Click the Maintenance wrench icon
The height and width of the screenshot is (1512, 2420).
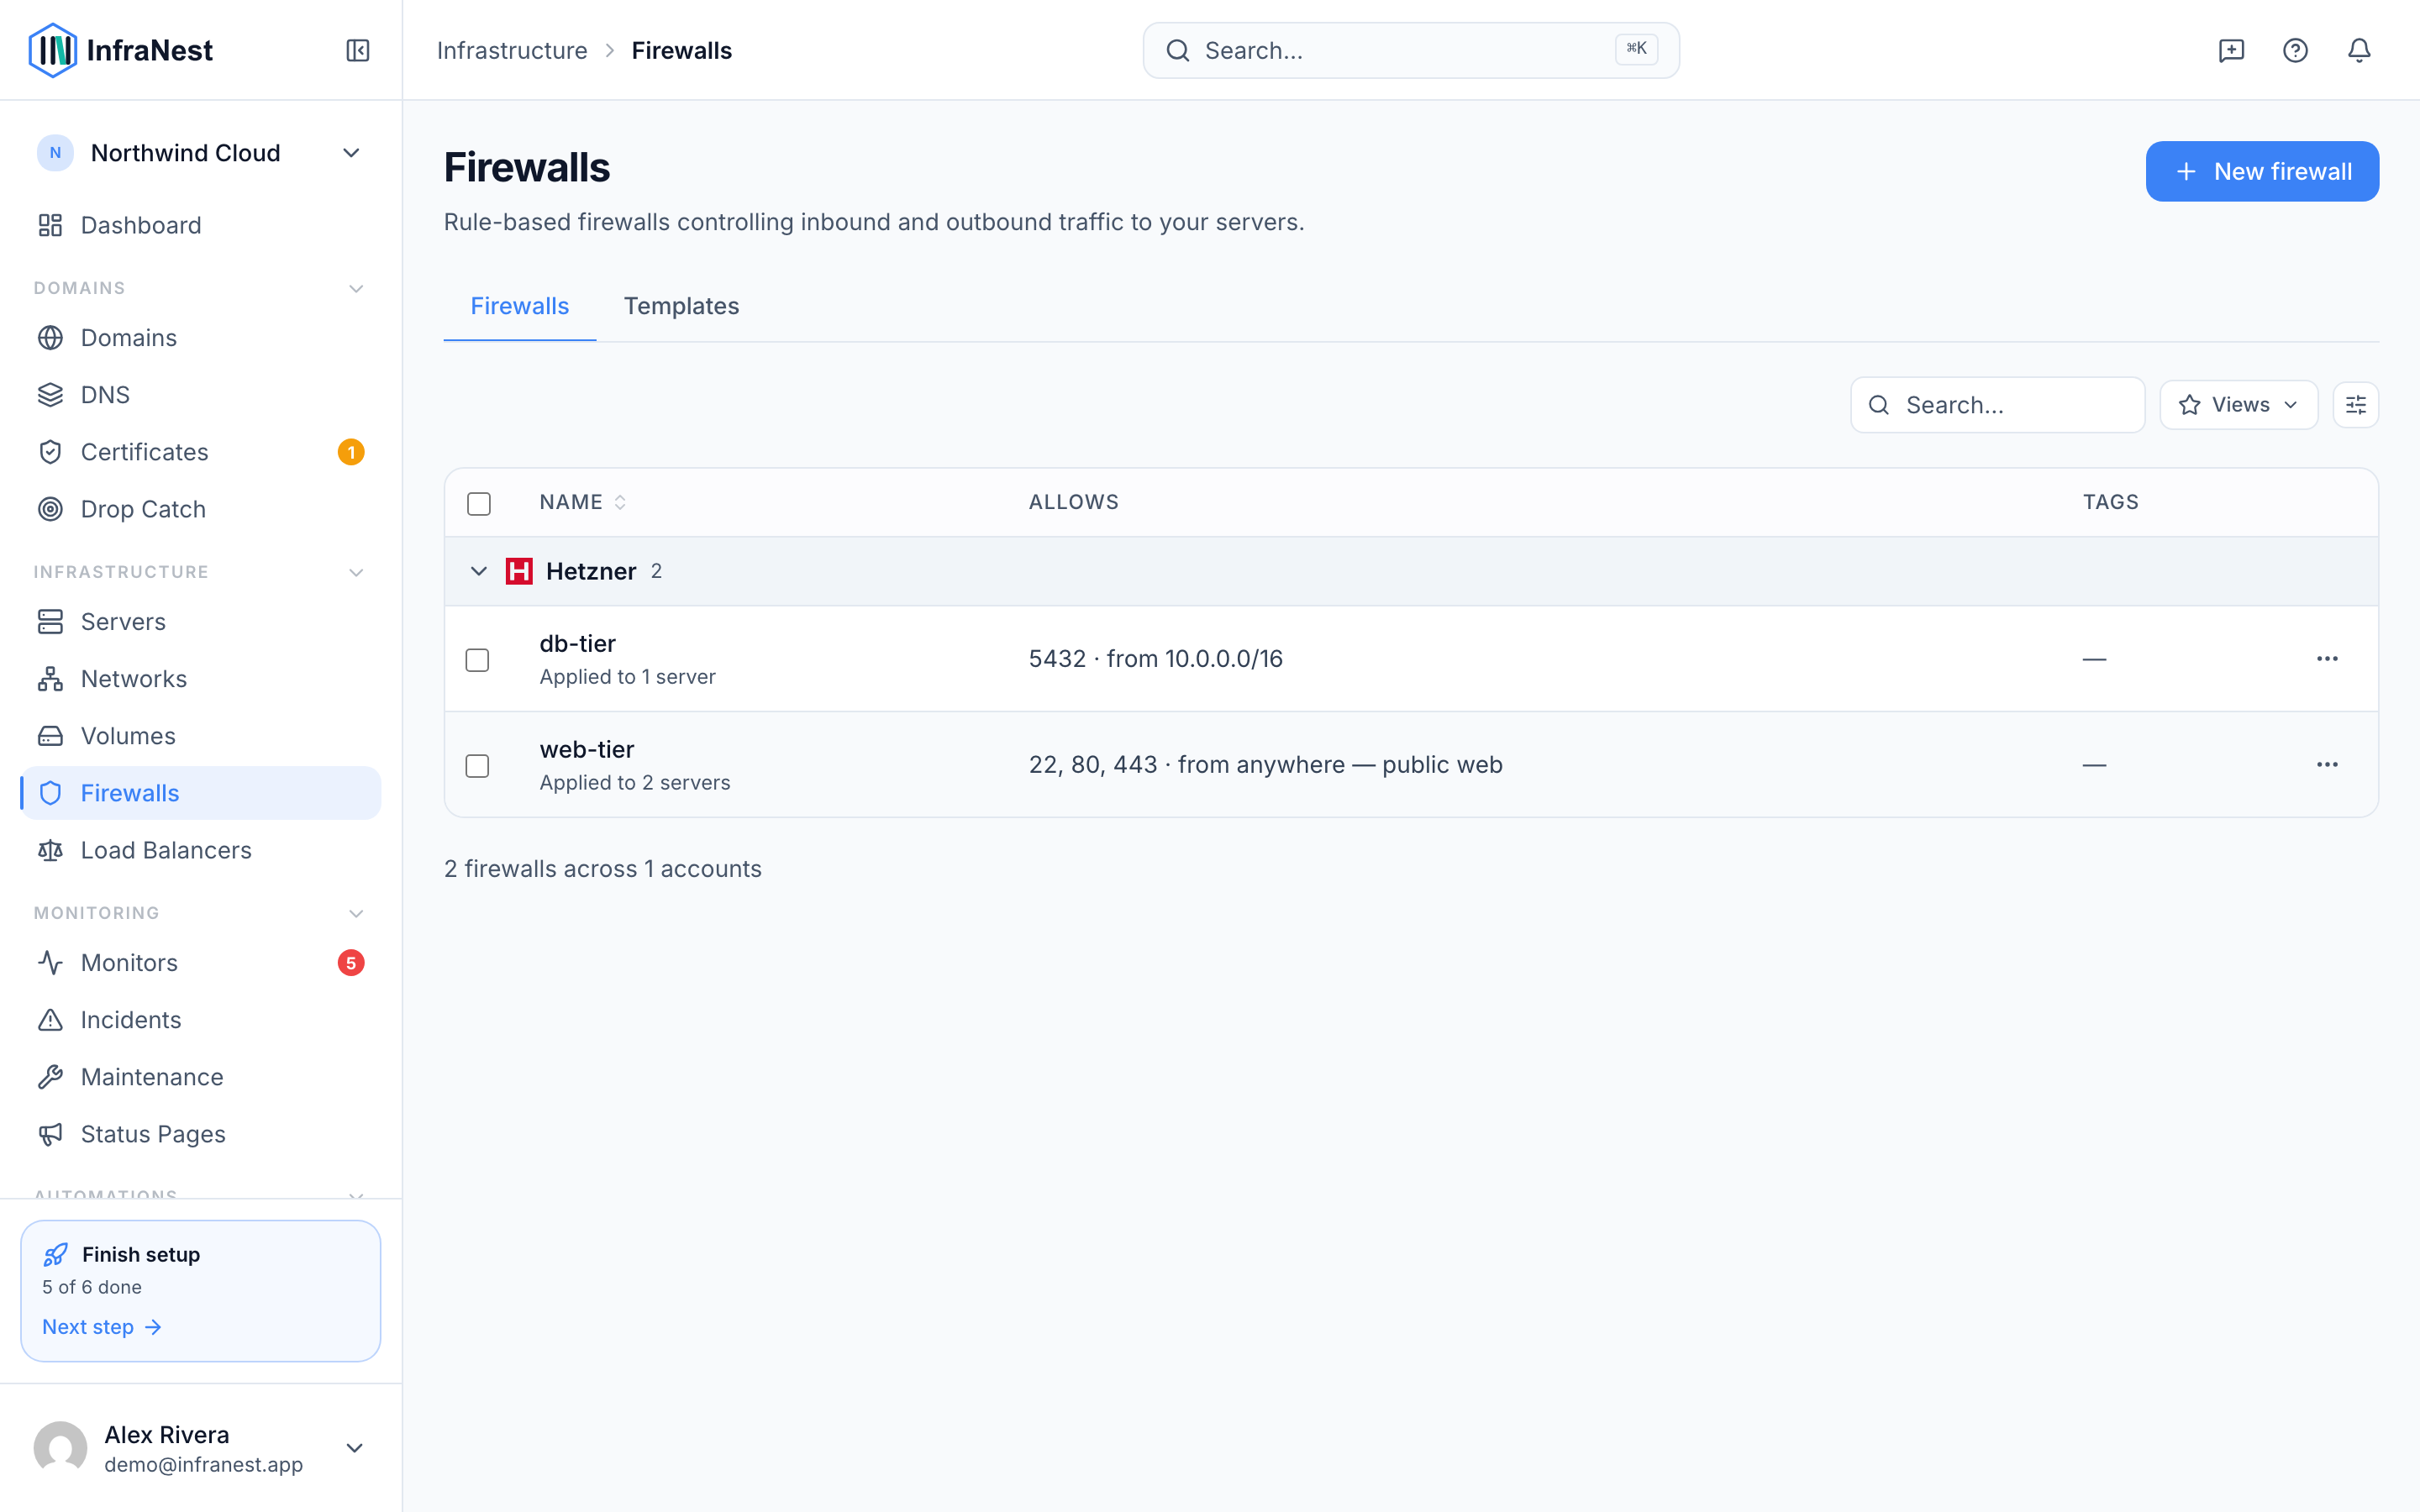pyautogui.click(x=50, y=1077)
